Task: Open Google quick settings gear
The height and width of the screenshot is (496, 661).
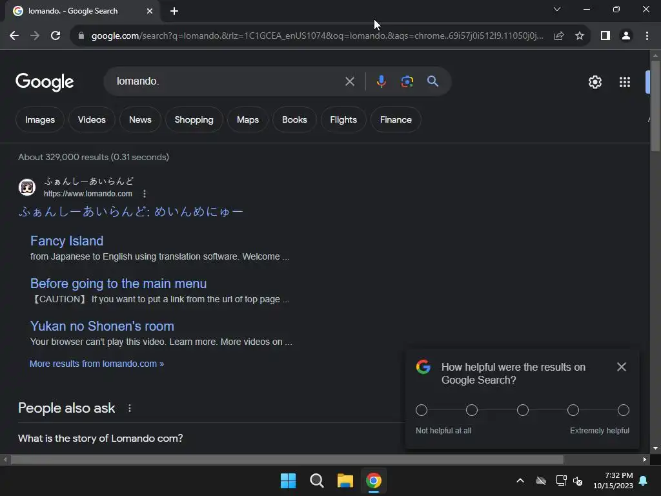Action: [595, 82]
